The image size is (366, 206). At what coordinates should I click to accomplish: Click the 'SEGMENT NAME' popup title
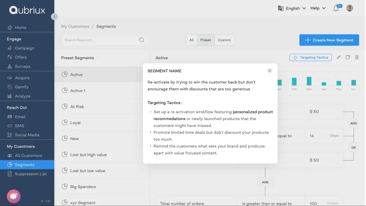(x=165, y=71)
